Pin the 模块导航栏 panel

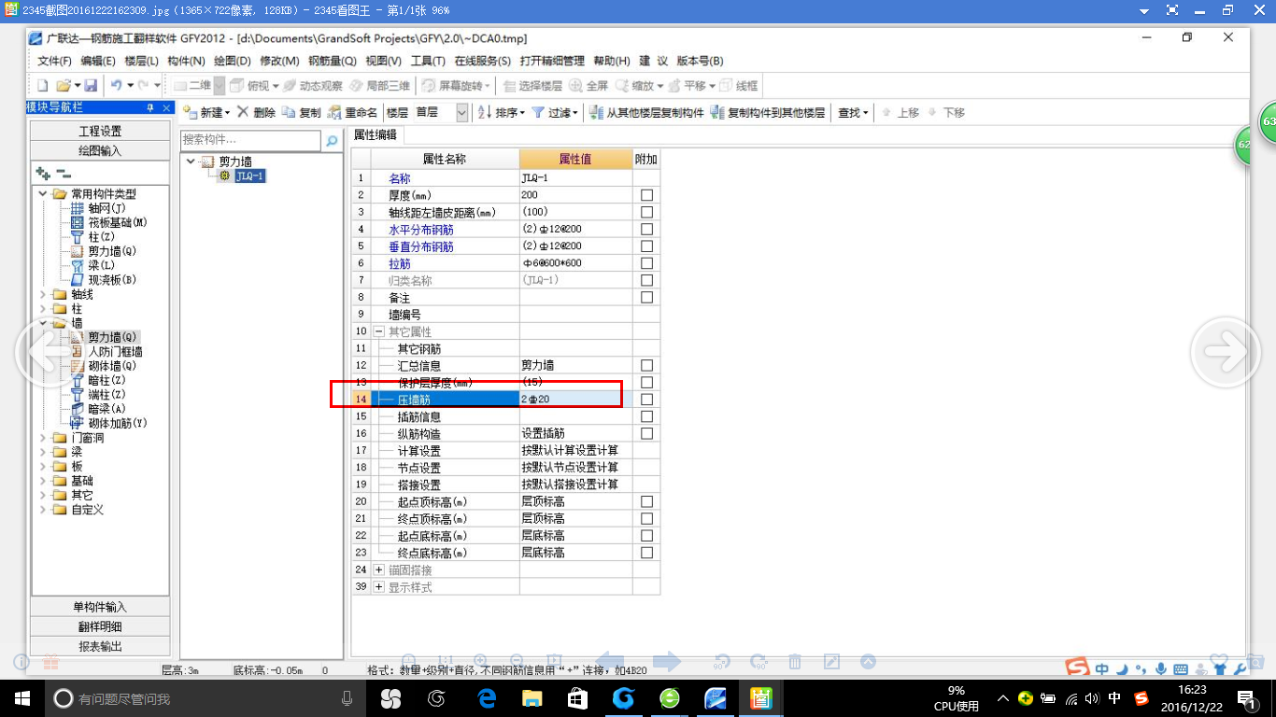(x=150, y=108)
